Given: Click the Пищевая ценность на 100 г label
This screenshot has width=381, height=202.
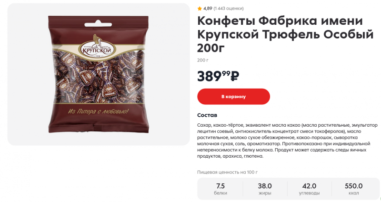Looking at the screenshot, I should click(228, 172).
